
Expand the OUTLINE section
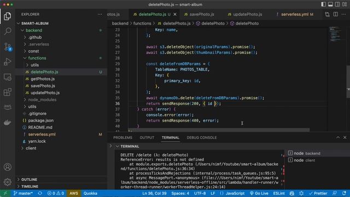pyautogui.click(x=61, y=179)
